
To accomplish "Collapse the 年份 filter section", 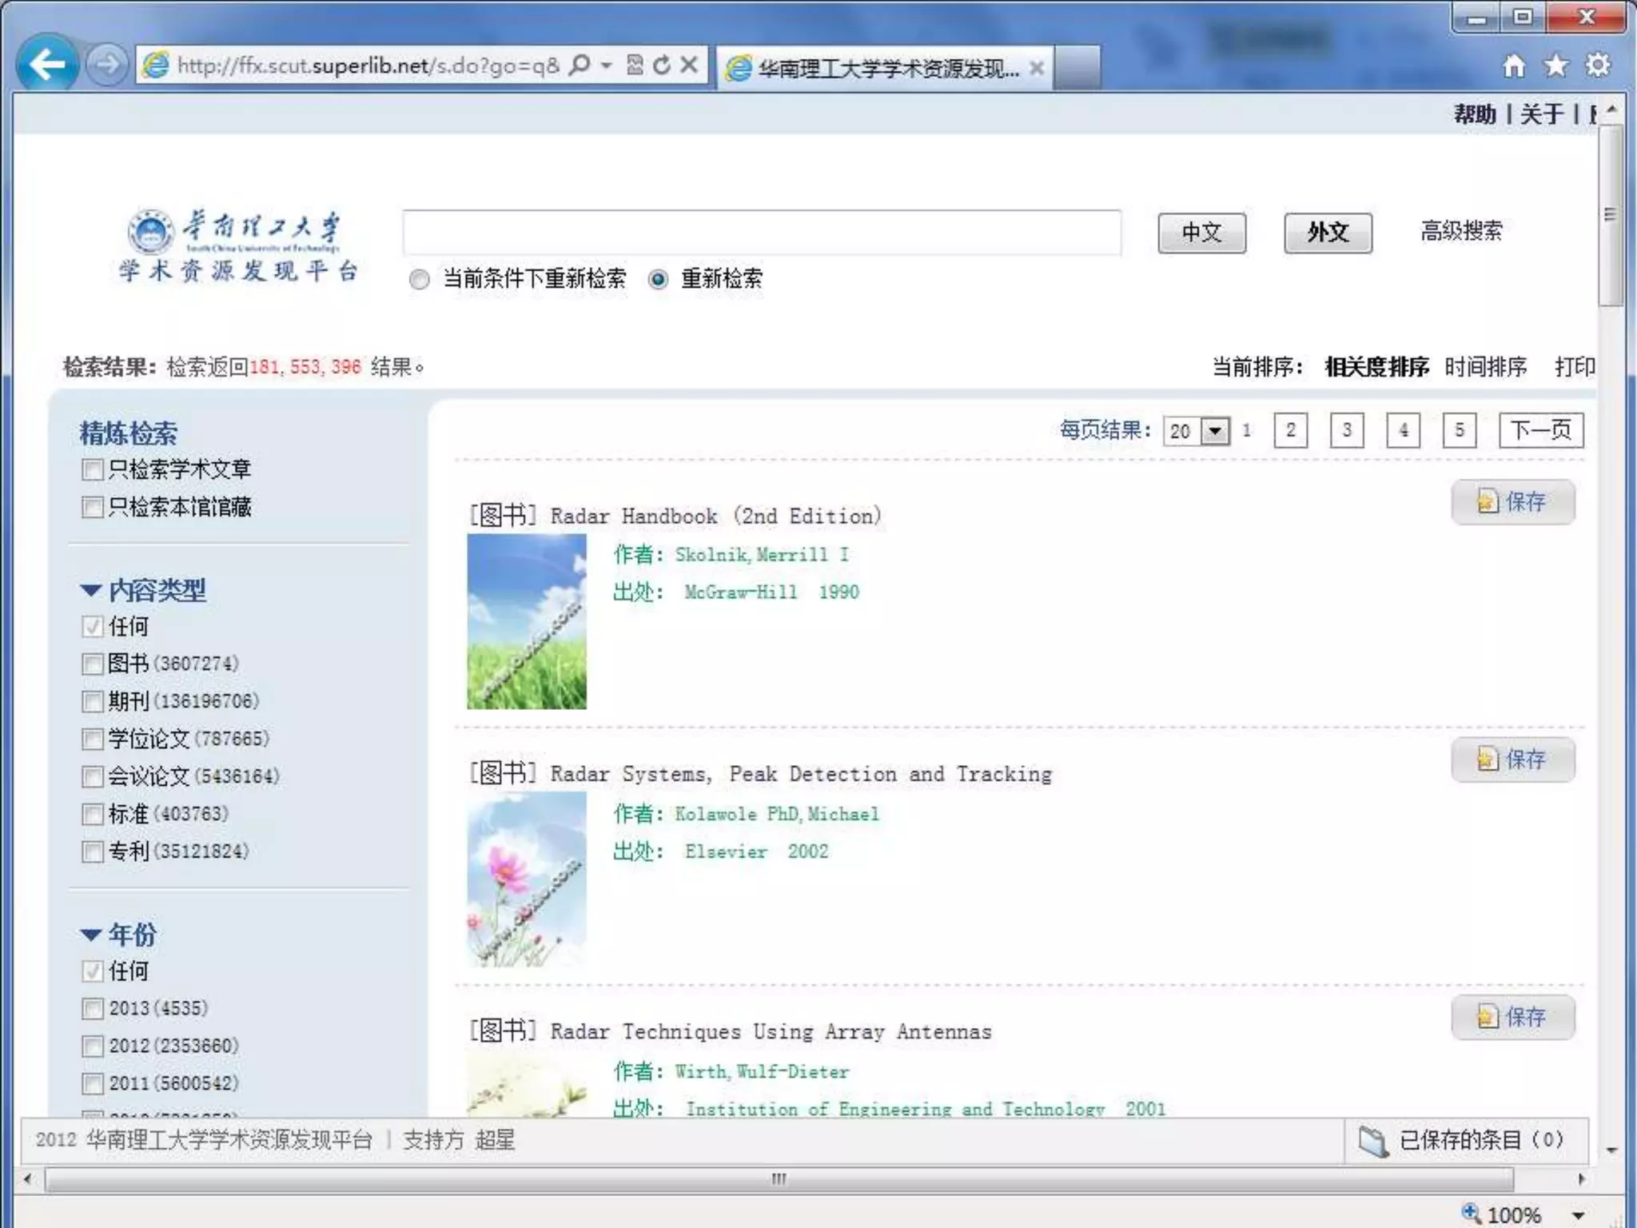I will click(91, 935).
